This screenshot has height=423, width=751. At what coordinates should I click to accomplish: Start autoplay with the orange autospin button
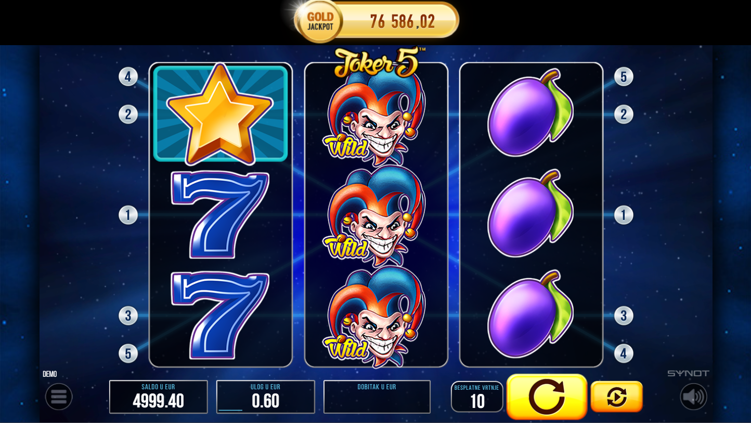pos(617,397)
